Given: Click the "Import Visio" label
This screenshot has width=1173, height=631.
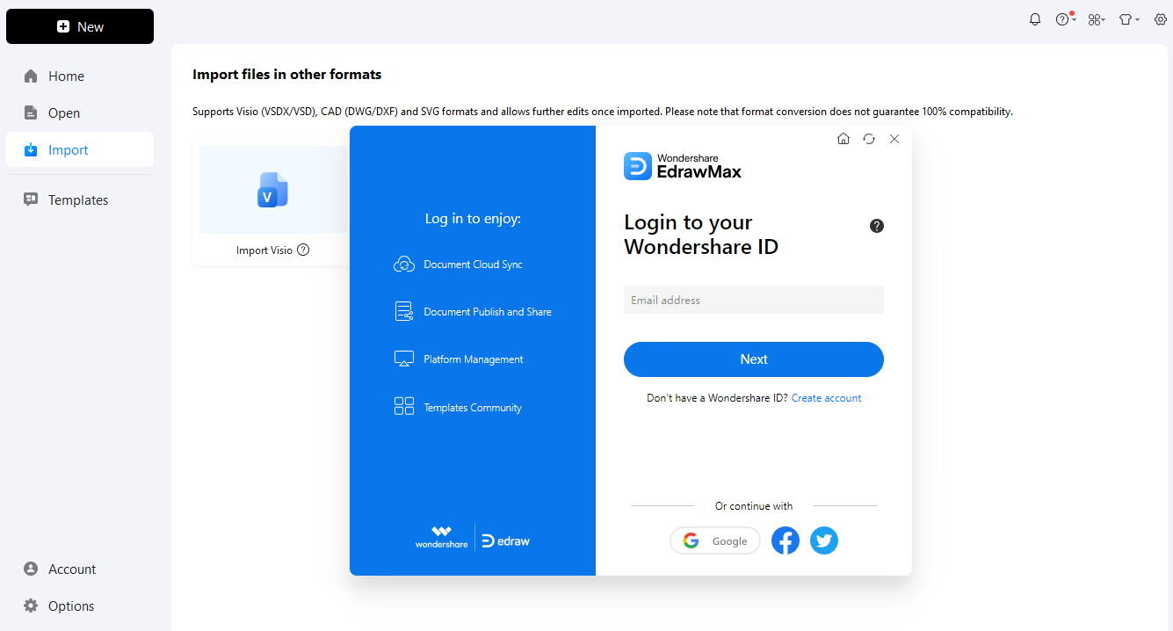Looking at the screenshot, I should click(x=264, y=250).
